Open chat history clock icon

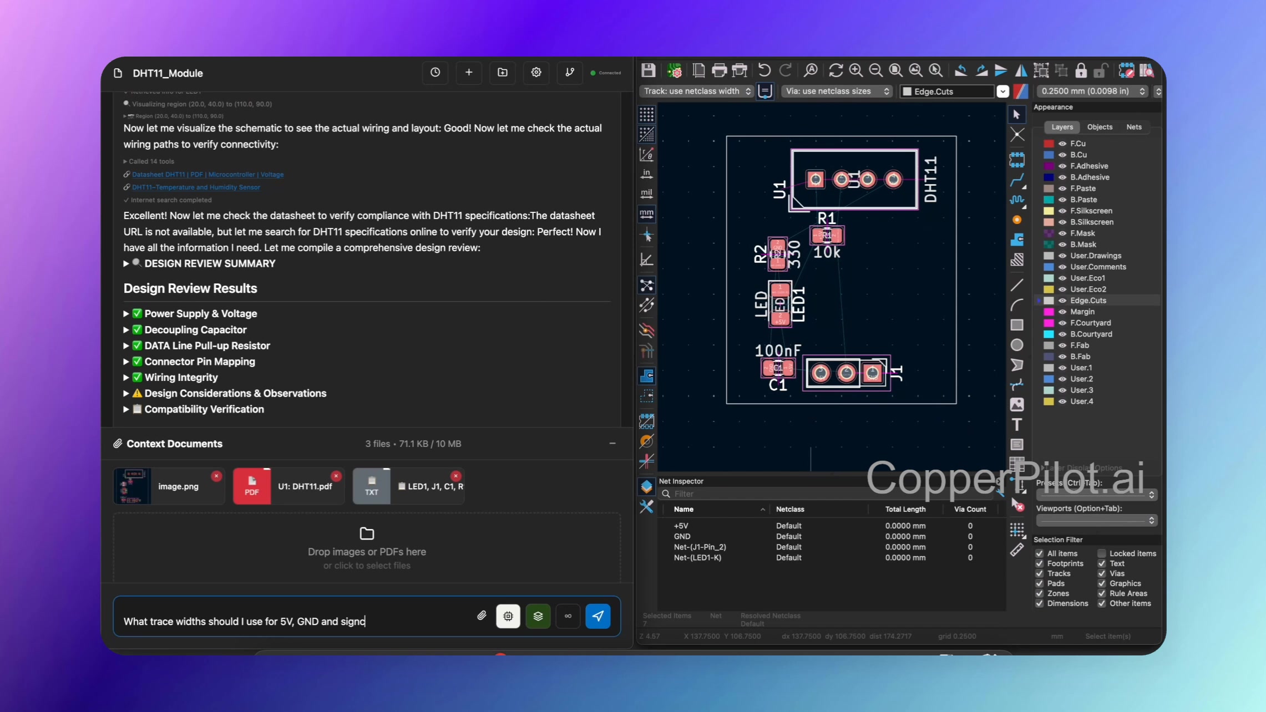435,73
